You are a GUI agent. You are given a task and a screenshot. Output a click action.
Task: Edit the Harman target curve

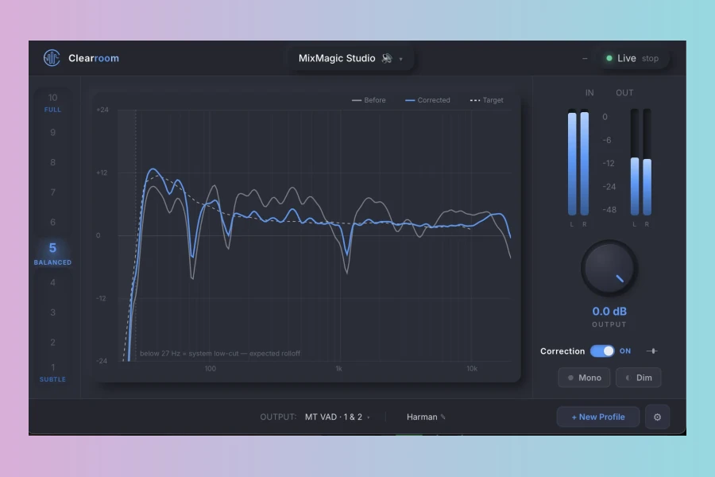tap(426, 417)
